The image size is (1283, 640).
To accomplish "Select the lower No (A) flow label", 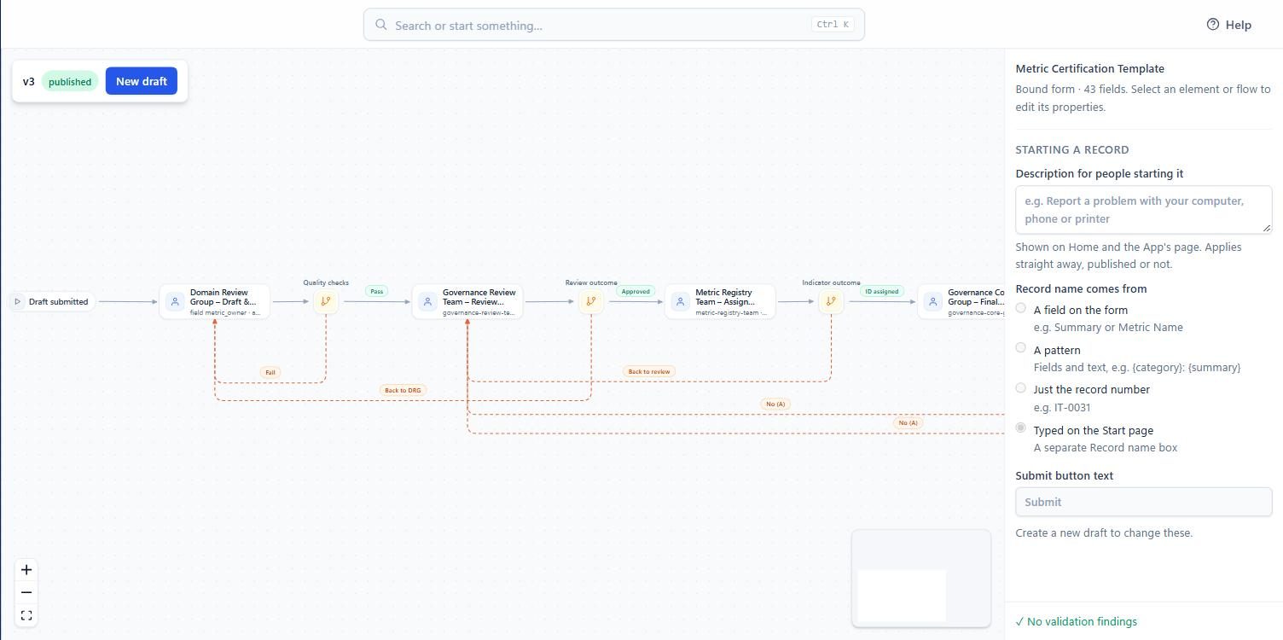I will click(908, 422).
